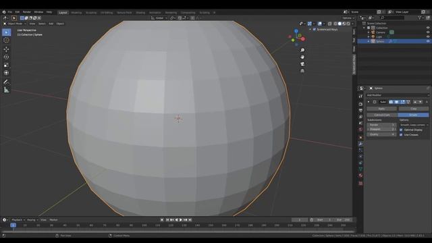
Task: Expand the Sphere item in outliner
Action: point(369,41)
